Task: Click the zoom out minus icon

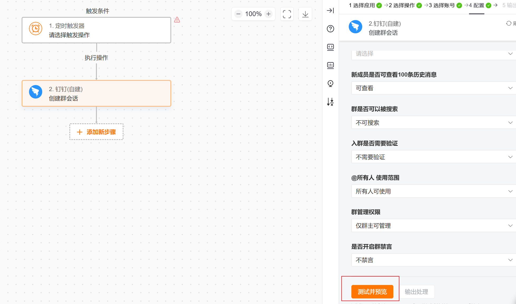Action: click(238, 14)
